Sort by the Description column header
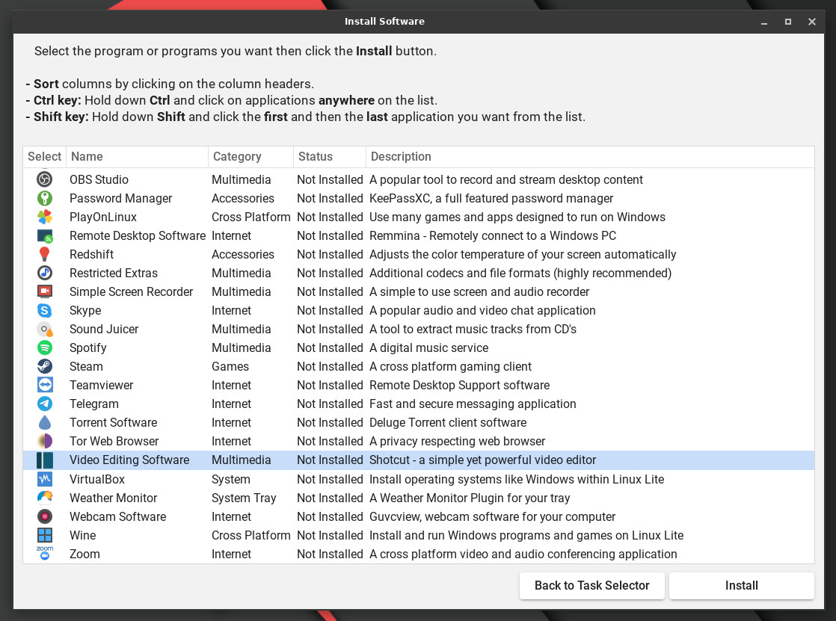836x621 pixels. pyautogui.click(x=590, y=157)
